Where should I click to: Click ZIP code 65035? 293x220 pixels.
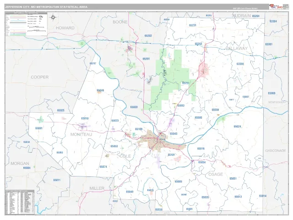[205, 198]
